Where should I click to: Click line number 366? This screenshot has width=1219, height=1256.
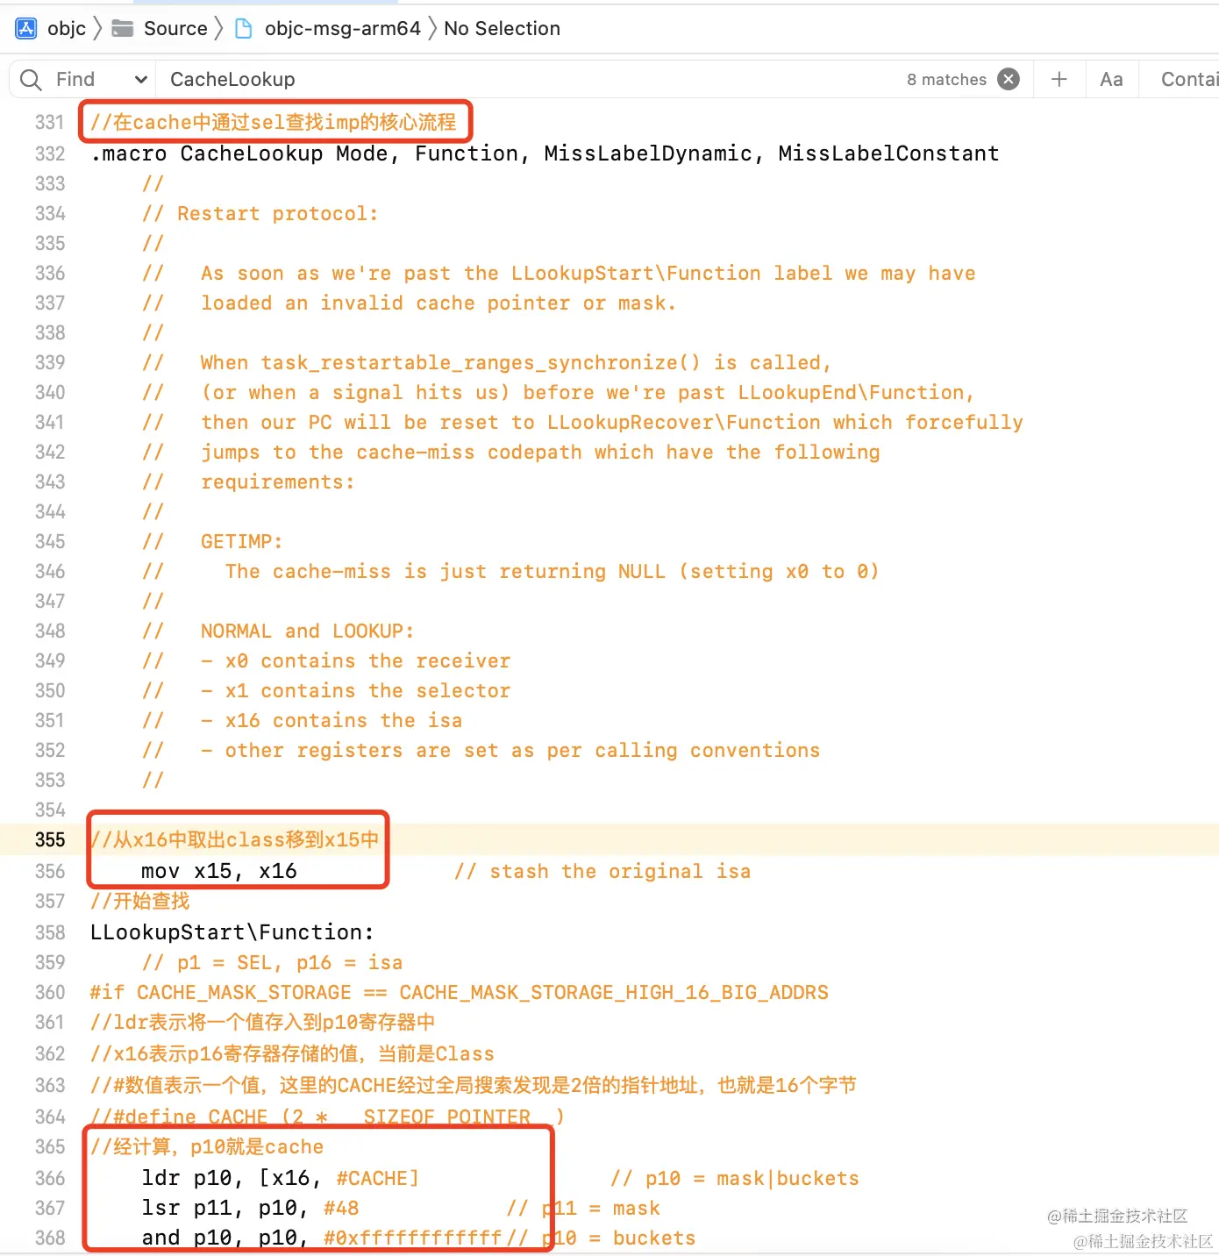pos(50,1178)
